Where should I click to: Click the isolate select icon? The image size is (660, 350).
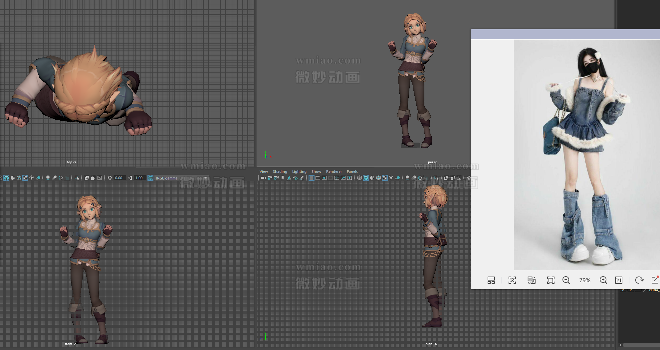(436, 178)
